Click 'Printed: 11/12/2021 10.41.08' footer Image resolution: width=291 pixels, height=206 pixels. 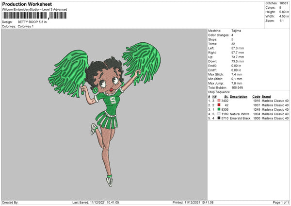pos(193,203)
